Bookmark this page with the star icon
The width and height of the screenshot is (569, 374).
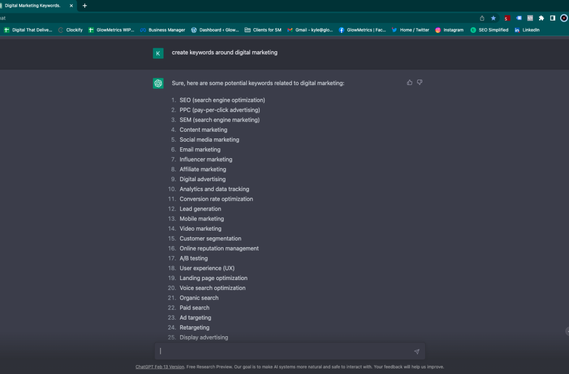[493, 18]
